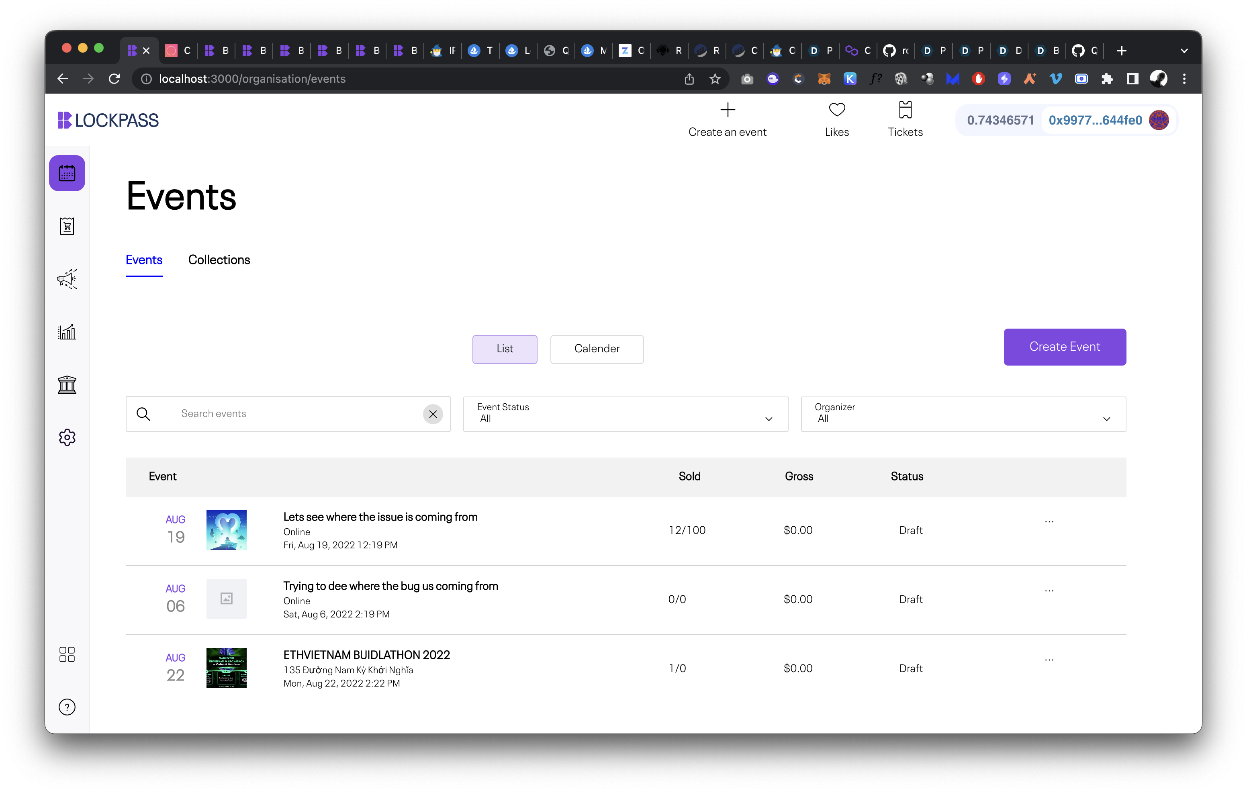Switch to List view
This screenshot has height=793, width=1247.
click(x=505, y=349)
